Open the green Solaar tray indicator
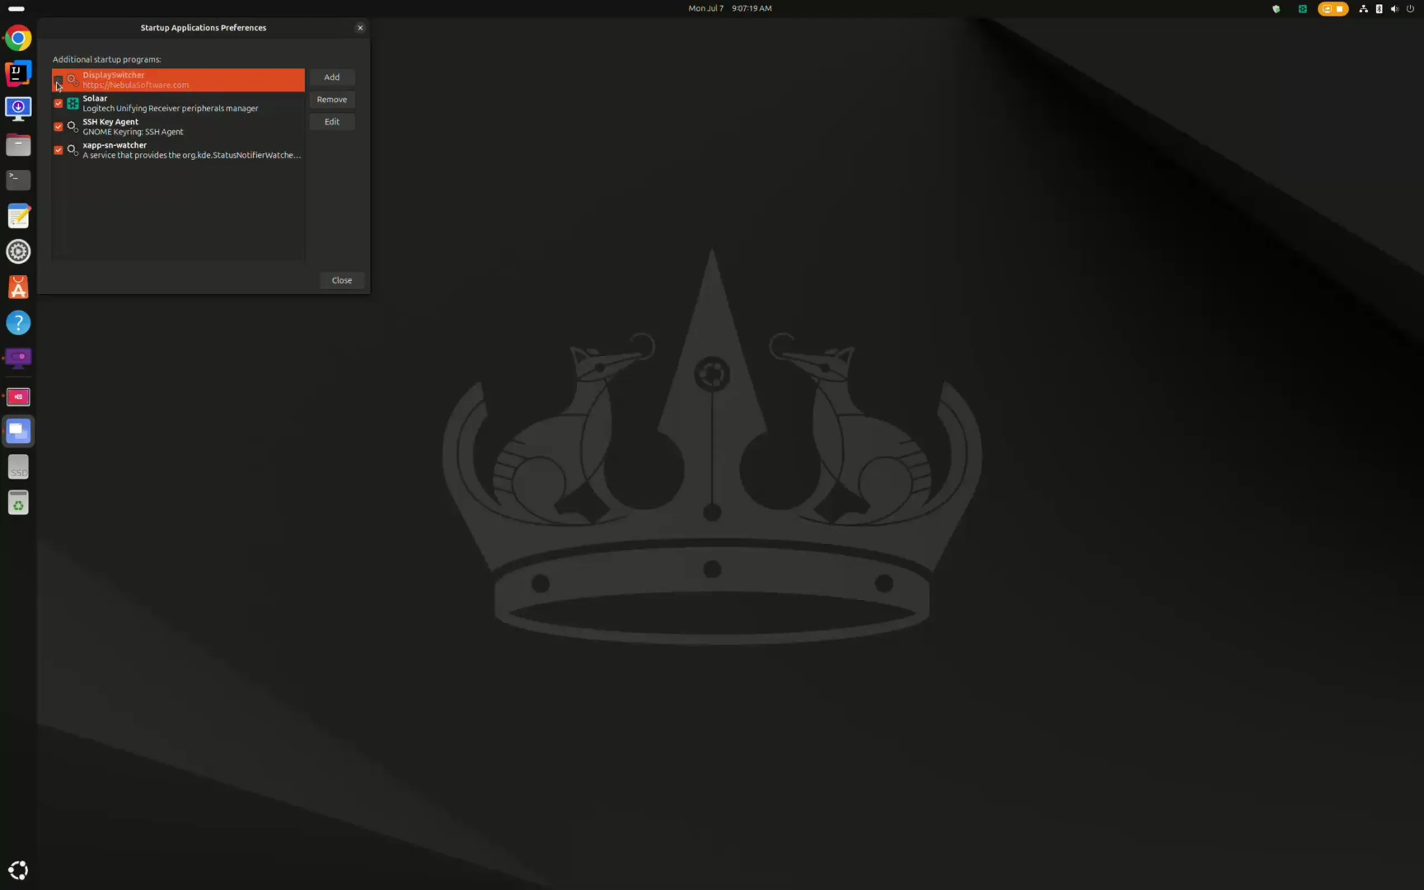Screen dimensions: 1424x890 pyautogui.click(x=1303, y=9)
